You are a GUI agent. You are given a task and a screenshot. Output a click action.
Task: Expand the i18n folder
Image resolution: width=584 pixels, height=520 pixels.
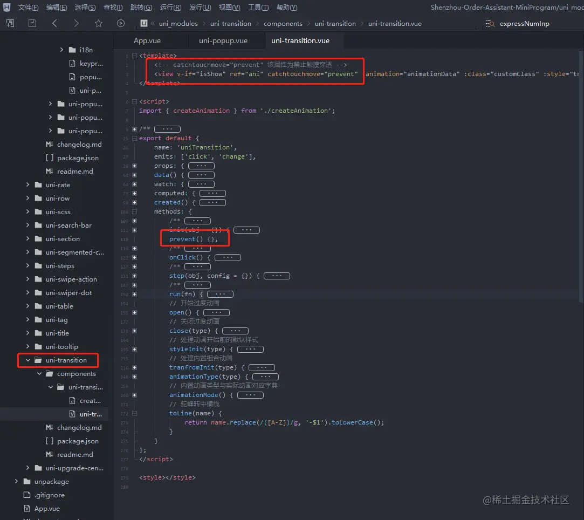click(61, 50)
